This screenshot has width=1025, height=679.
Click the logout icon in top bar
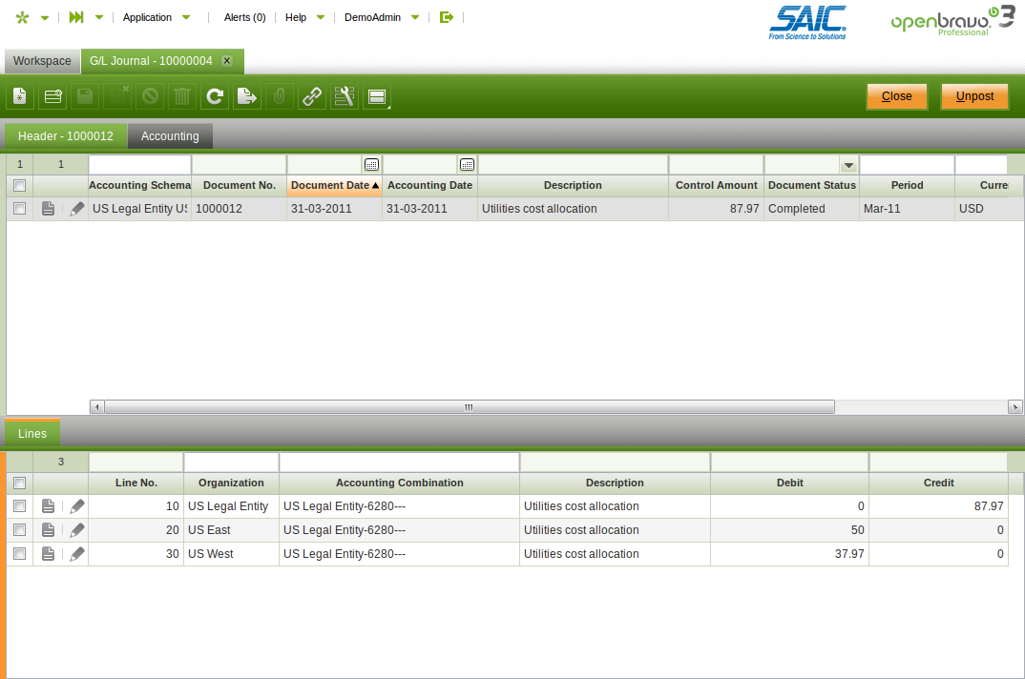pyautogui.click(x=446, y=17)
